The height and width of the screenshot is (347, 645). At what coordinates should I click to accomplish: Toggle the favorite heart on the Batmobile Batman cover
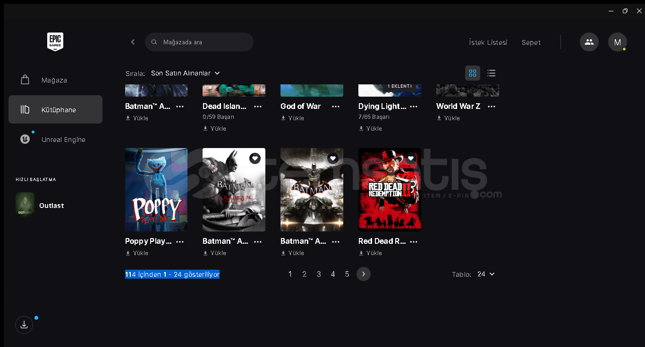[x=333, y=158]
